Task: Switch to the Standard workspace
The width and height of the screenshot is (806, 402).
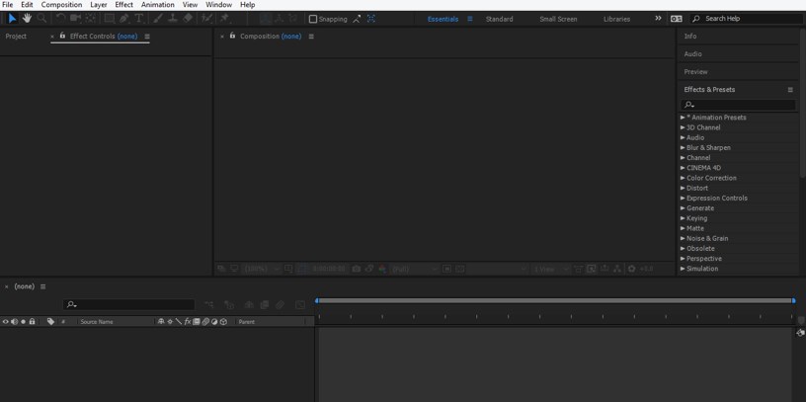Action: [x=499, y=19]
